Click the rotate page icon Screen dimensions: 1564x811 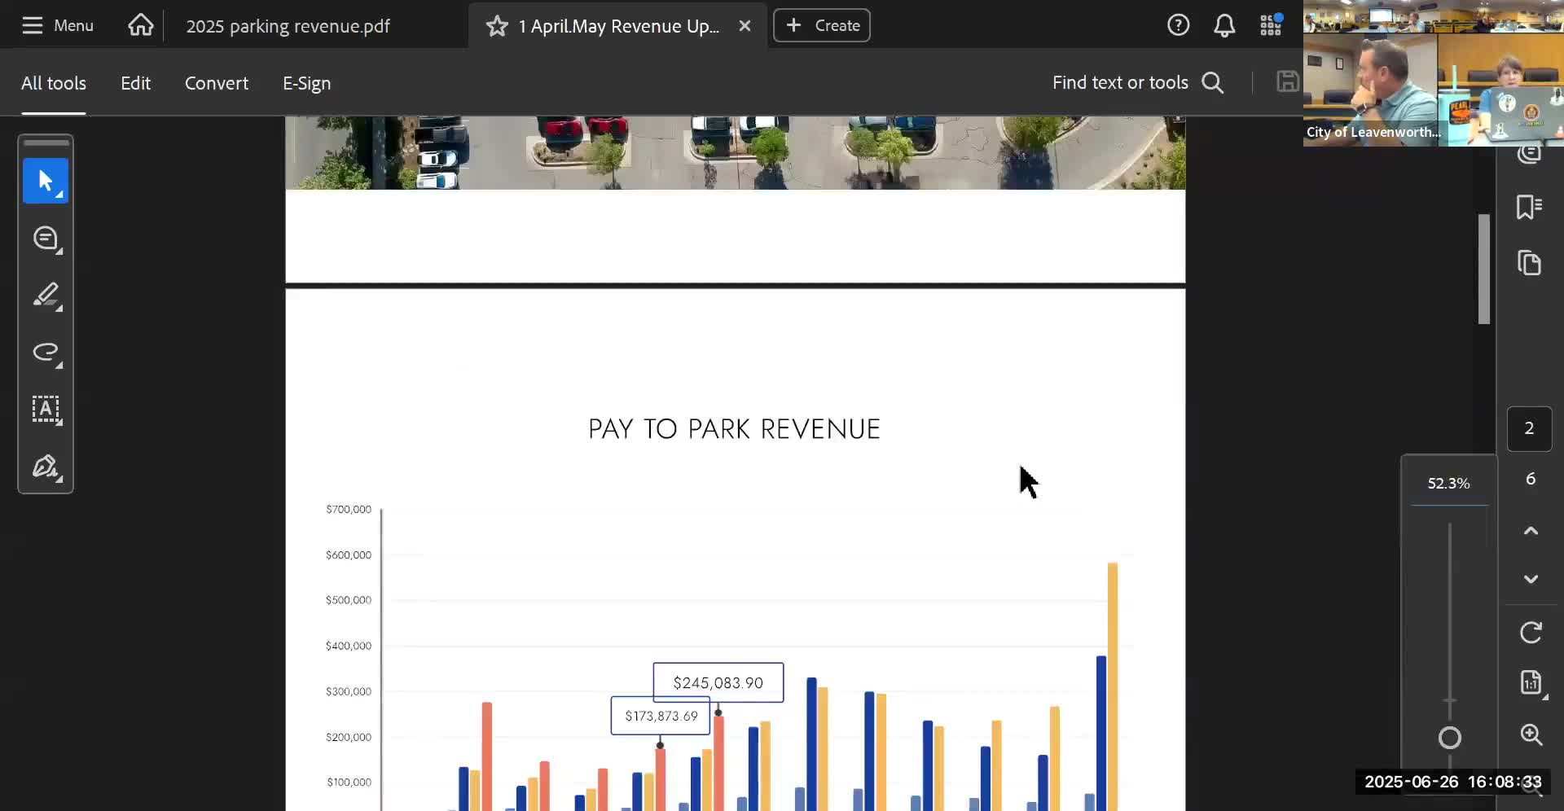point(1531,633)
